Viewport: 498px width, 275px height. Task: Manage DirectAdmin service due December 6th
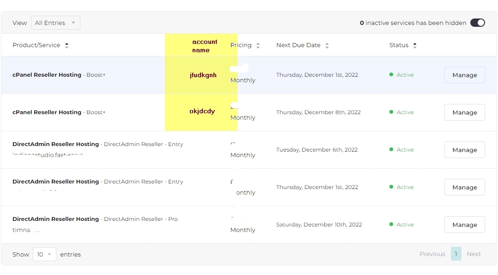coord(464,150)
